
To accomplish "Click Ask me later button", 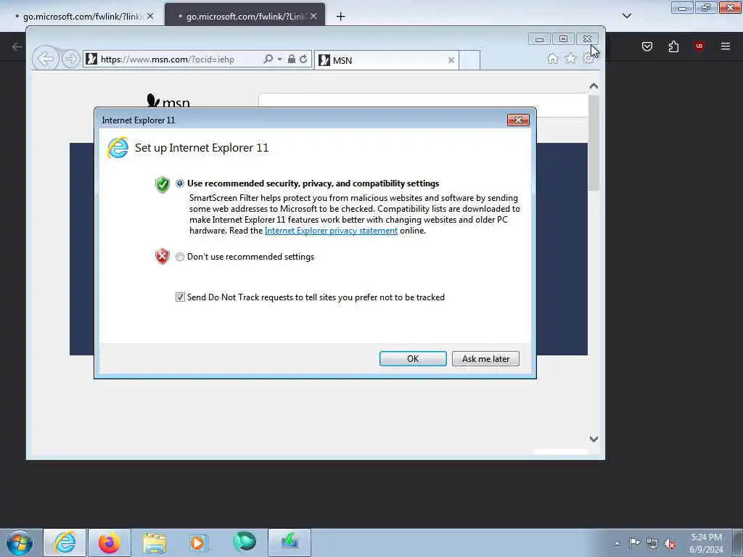I will click(x=485, y=358).
